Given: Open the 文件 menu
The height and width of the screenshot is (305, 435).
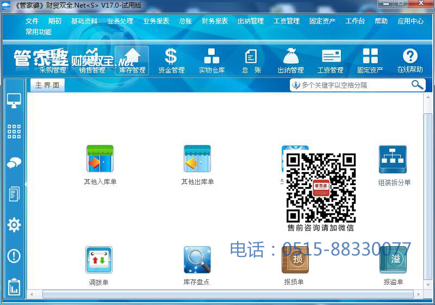Looking at the screenshot, I should click(32, 21).
